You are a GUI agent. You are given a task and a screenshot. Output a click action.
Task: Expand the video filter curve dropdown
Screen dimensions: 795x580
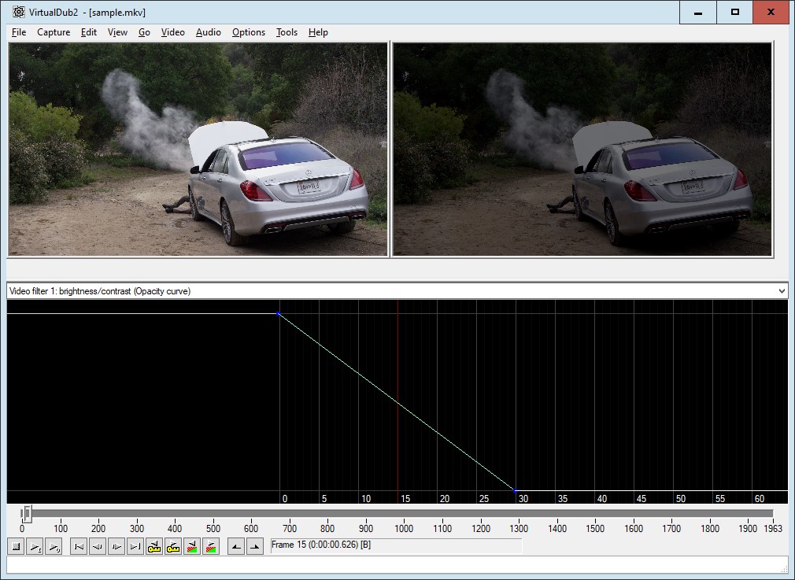(x=781, y=291)
